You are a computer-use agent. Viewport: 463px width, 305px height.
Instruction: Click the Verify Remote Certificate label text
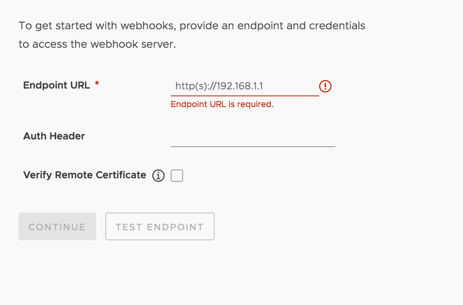pos(85,175)
